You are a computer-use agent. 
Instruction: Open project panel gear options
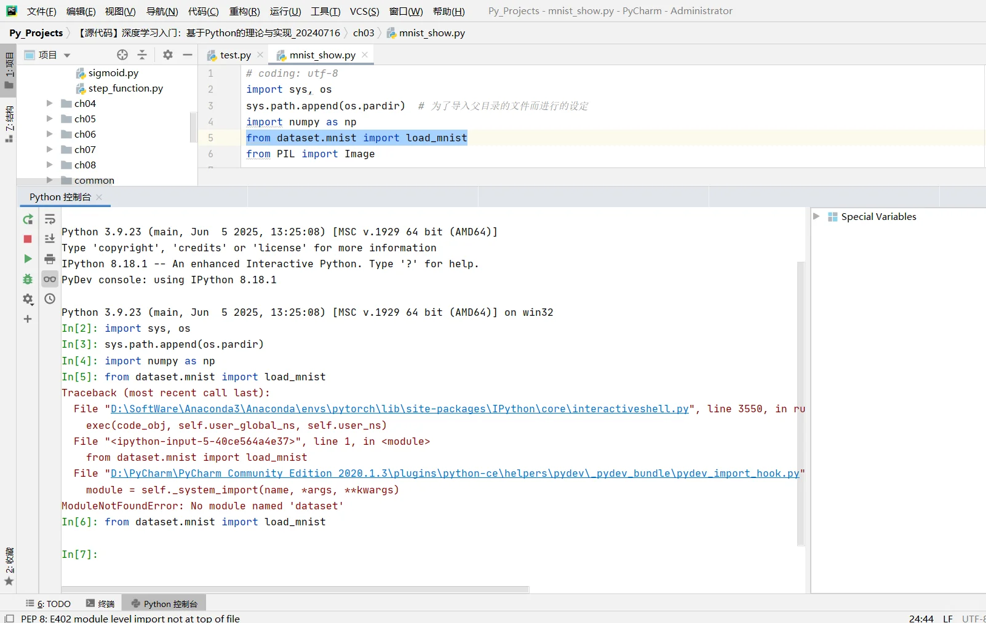168,55
